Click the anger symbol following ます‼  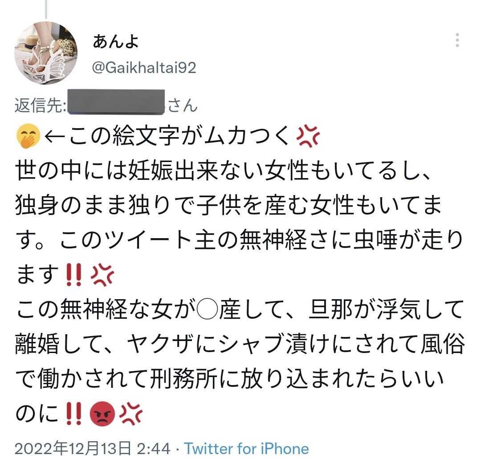tap(102, 275)
